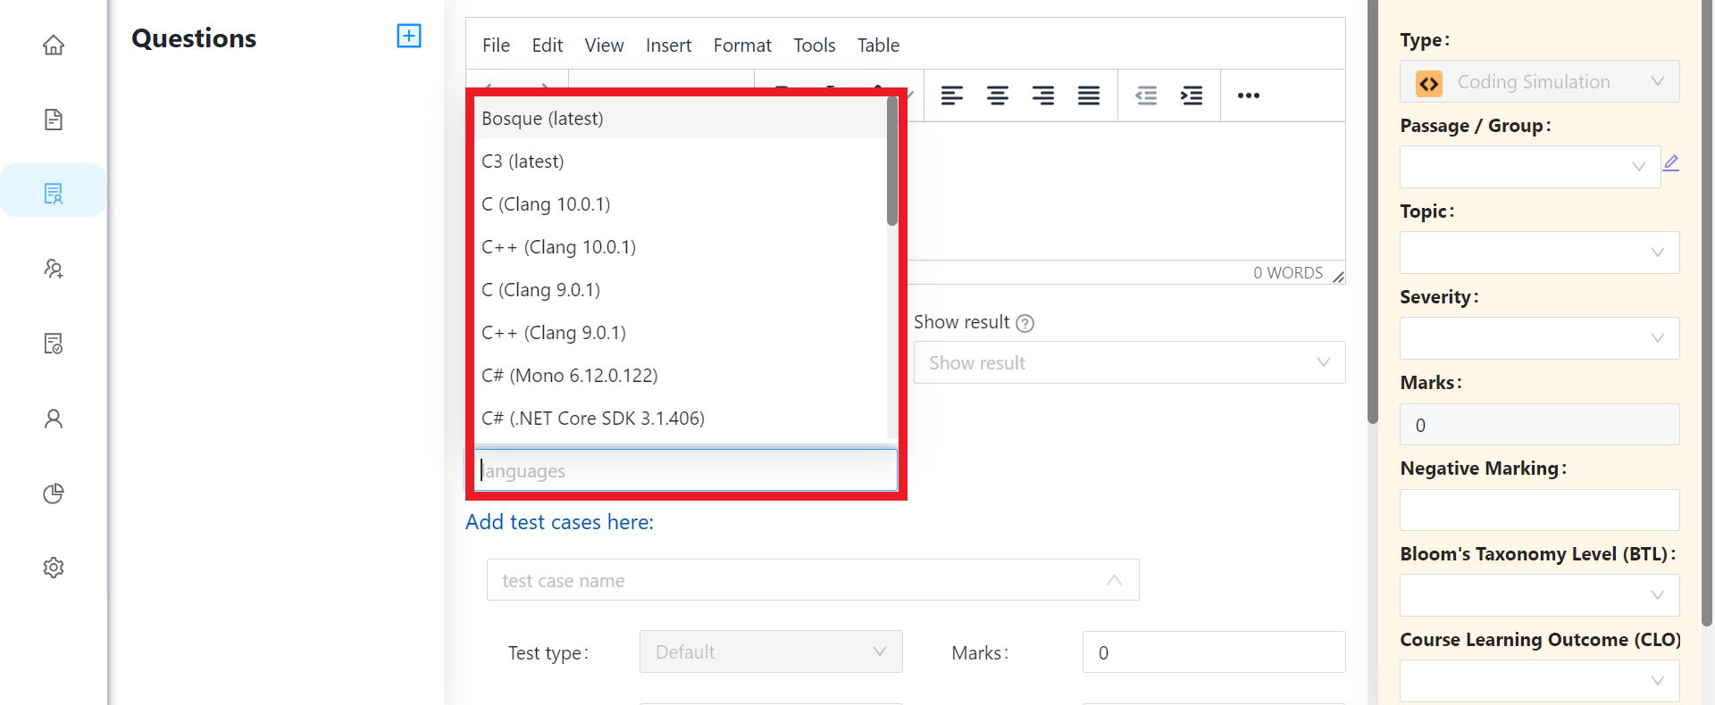1715x705 pixels.
Task: Open the File menu in editor
Action: pyautogui.click(x=496, y=46)
